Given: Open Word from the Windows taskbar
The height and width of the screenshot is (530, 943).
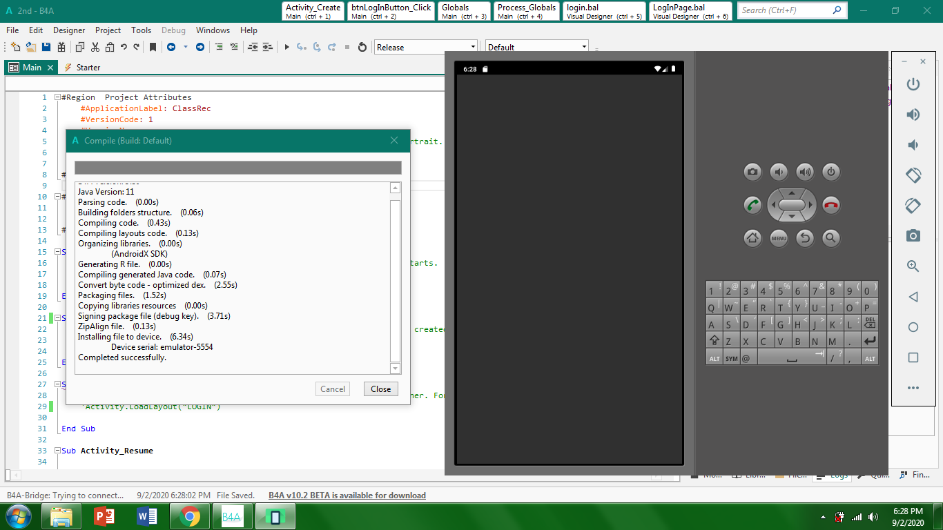Looking at the screenshot, I should pyautogui.click(x=148, y=516).
